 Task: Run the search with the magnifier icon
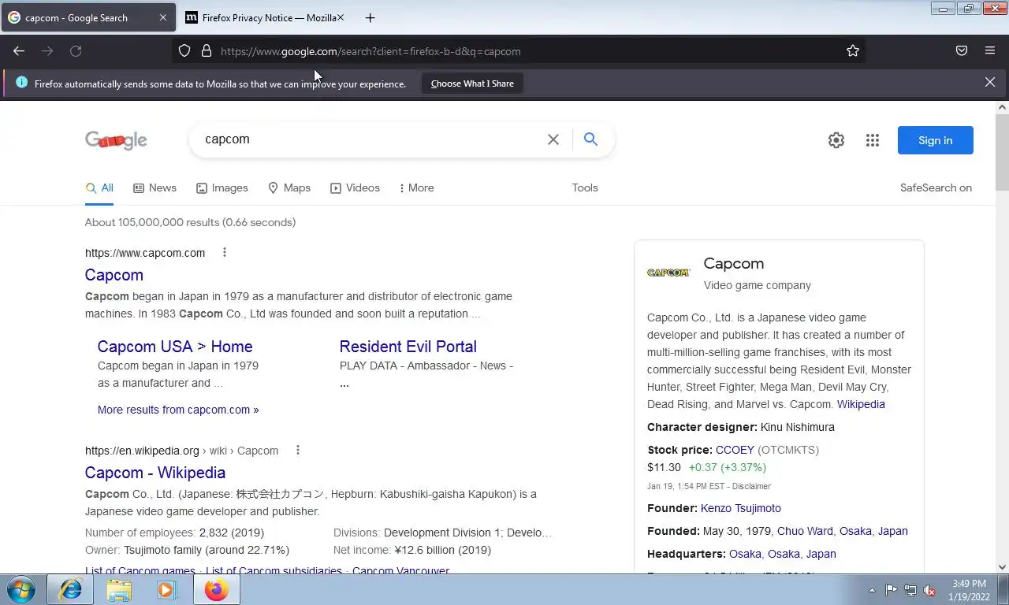pyautogui.click(x=590, y=139)
